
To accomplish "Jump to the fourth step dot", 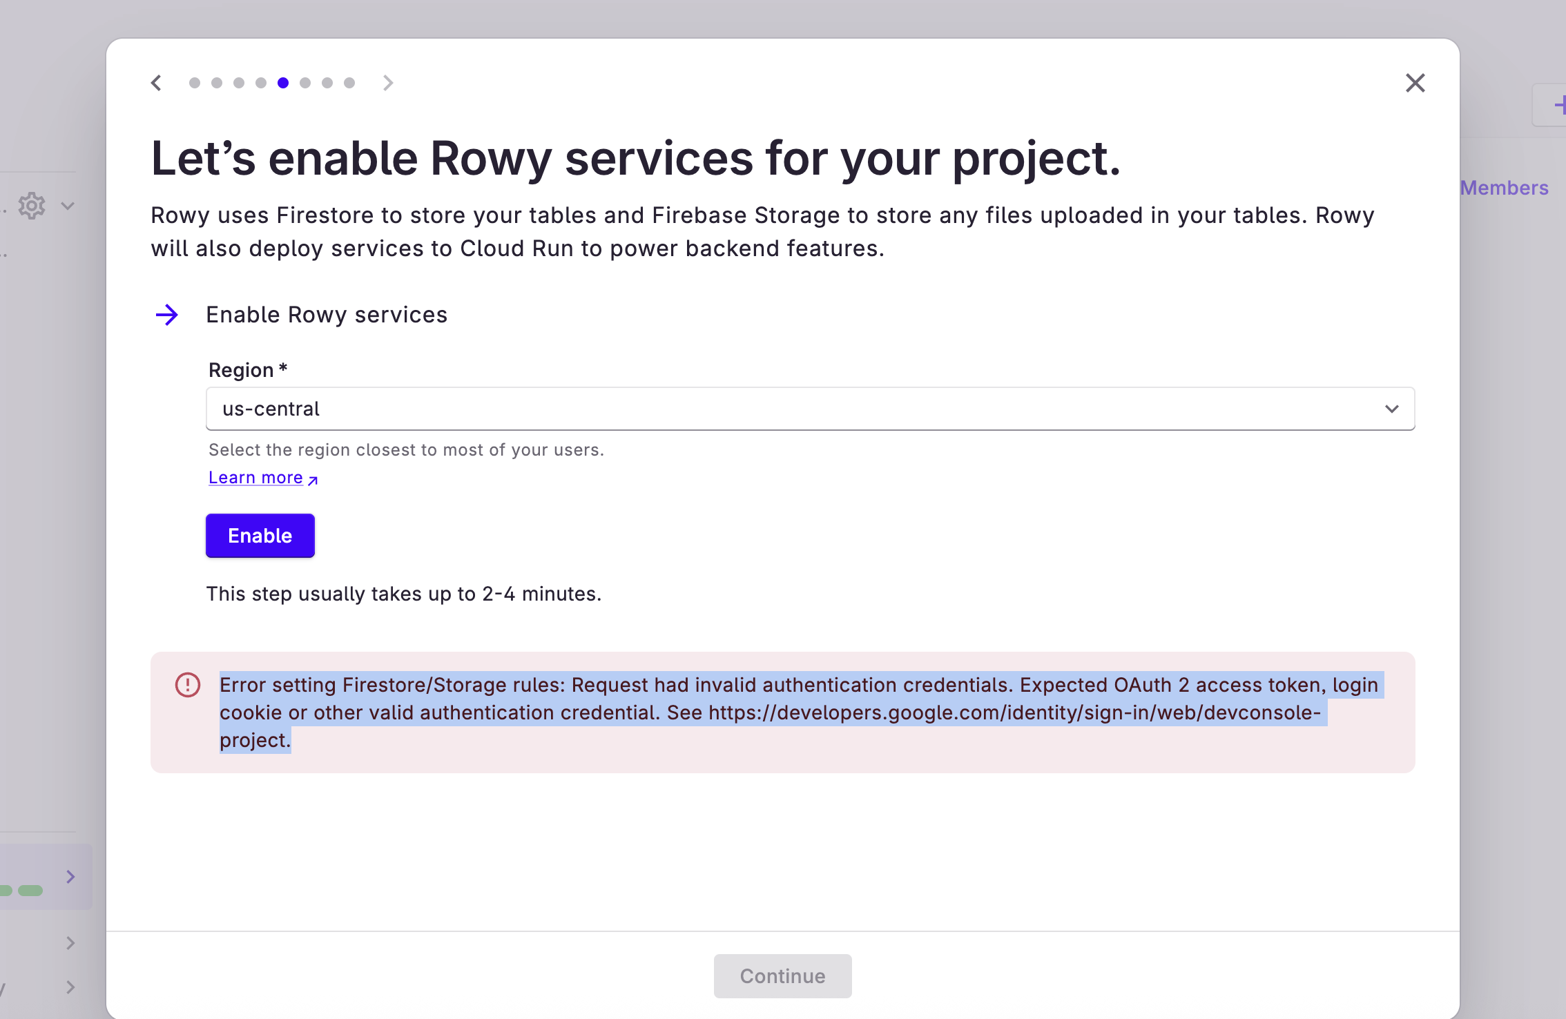I will pyautogui.click(x=261, y=83).
